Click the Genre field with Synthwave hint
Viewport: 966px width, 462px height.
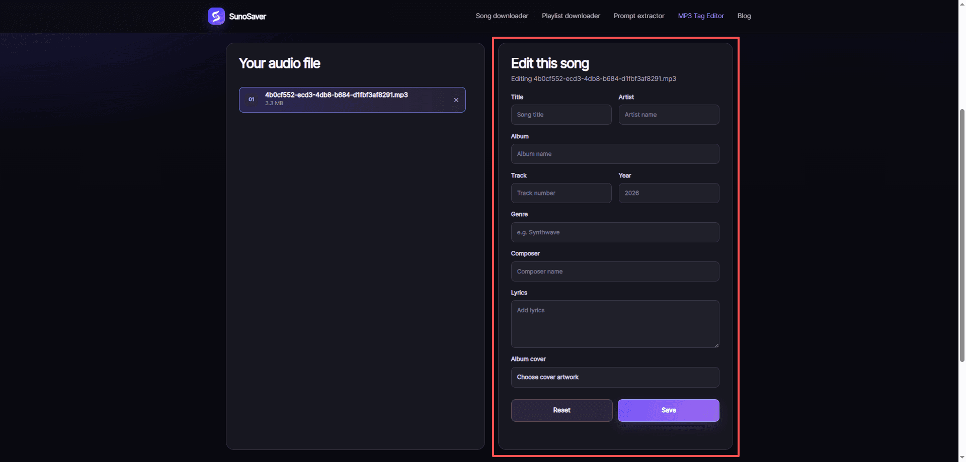tap(615, 232)
